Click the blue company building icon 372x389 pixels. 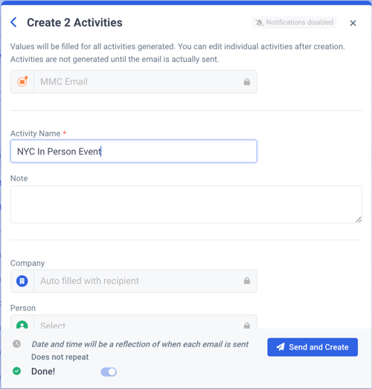click(22, 281)
